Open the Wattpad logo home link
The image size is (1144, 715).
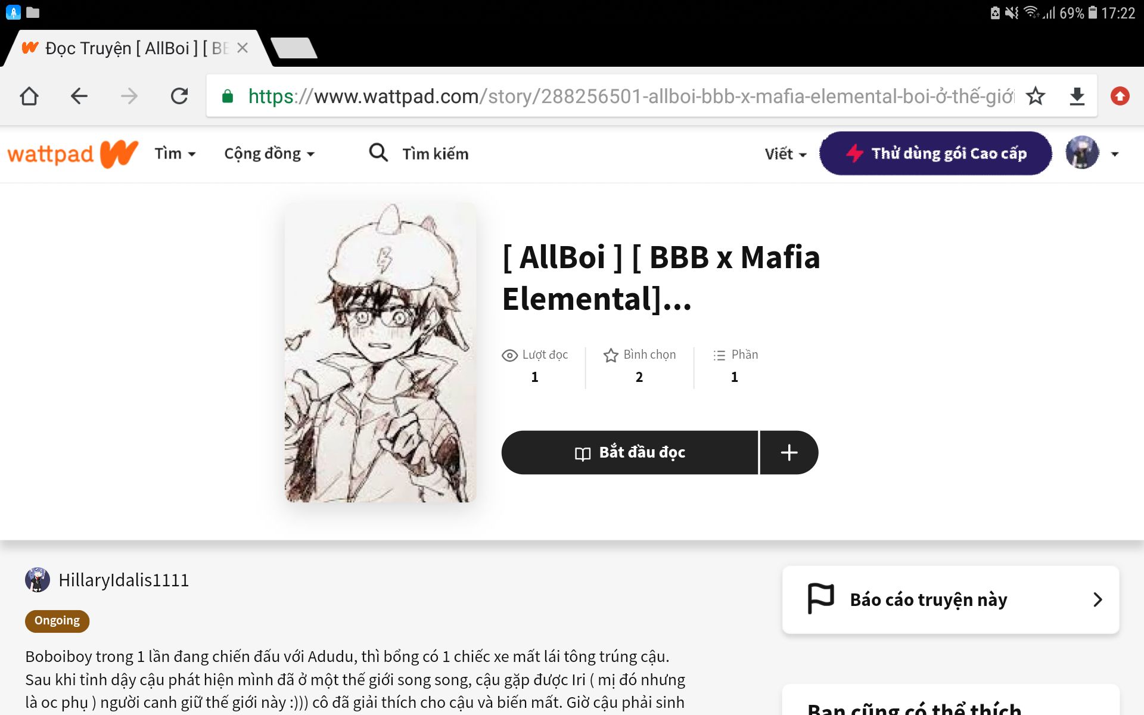73,154
